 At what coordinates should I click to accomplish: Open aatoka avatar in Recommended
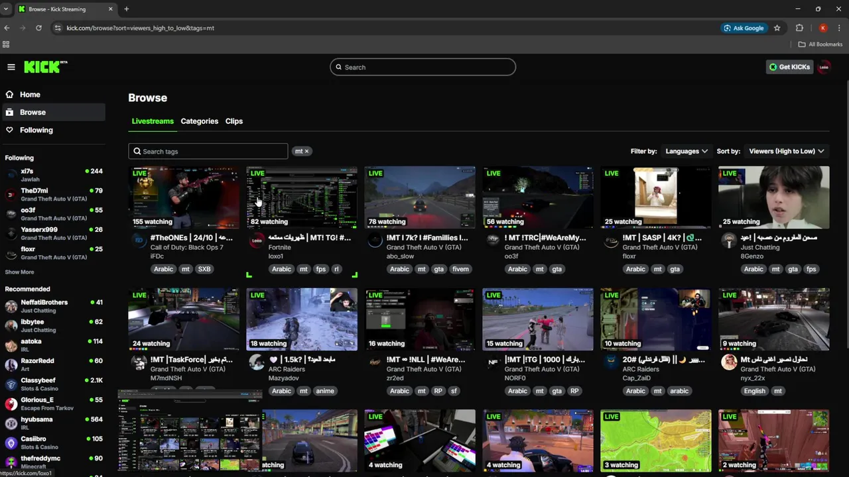(11, 345)
